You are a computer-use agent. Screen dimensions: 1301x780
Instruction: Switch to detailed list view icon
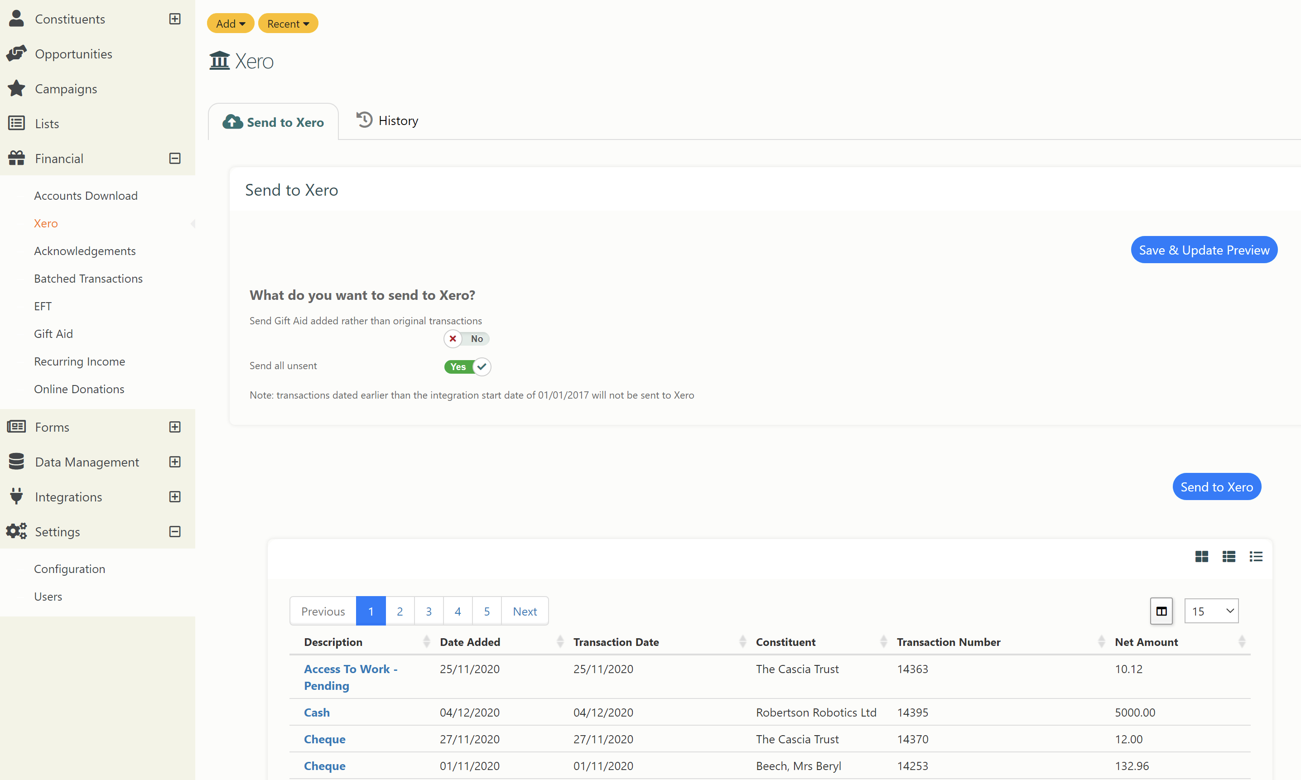point(1229,556)
